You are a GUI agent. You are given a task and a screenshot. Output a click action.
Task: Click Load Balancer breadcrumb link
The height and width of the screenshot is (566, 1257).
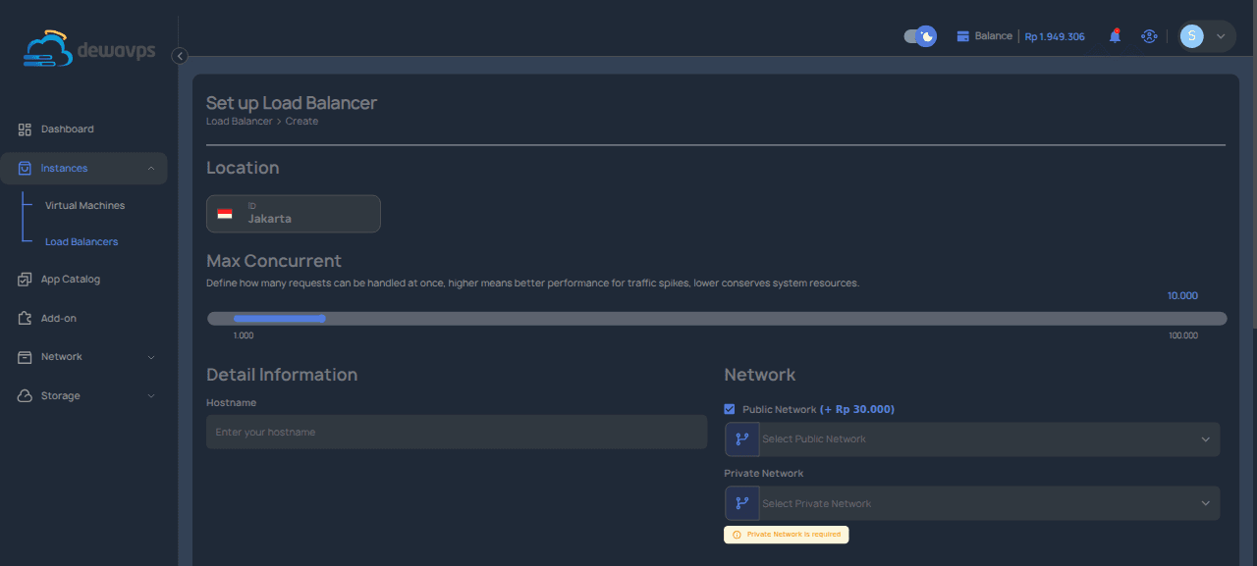240,122
